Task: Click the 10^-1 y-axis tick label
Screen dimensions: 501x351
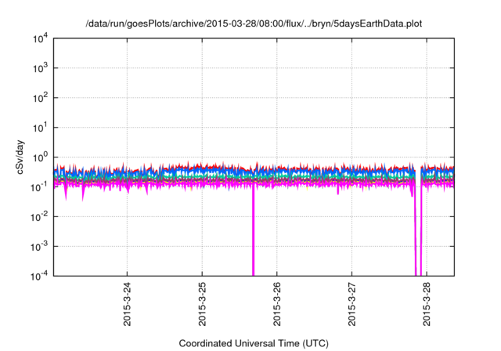Action: pyautogui.click(x=39, y=186)
